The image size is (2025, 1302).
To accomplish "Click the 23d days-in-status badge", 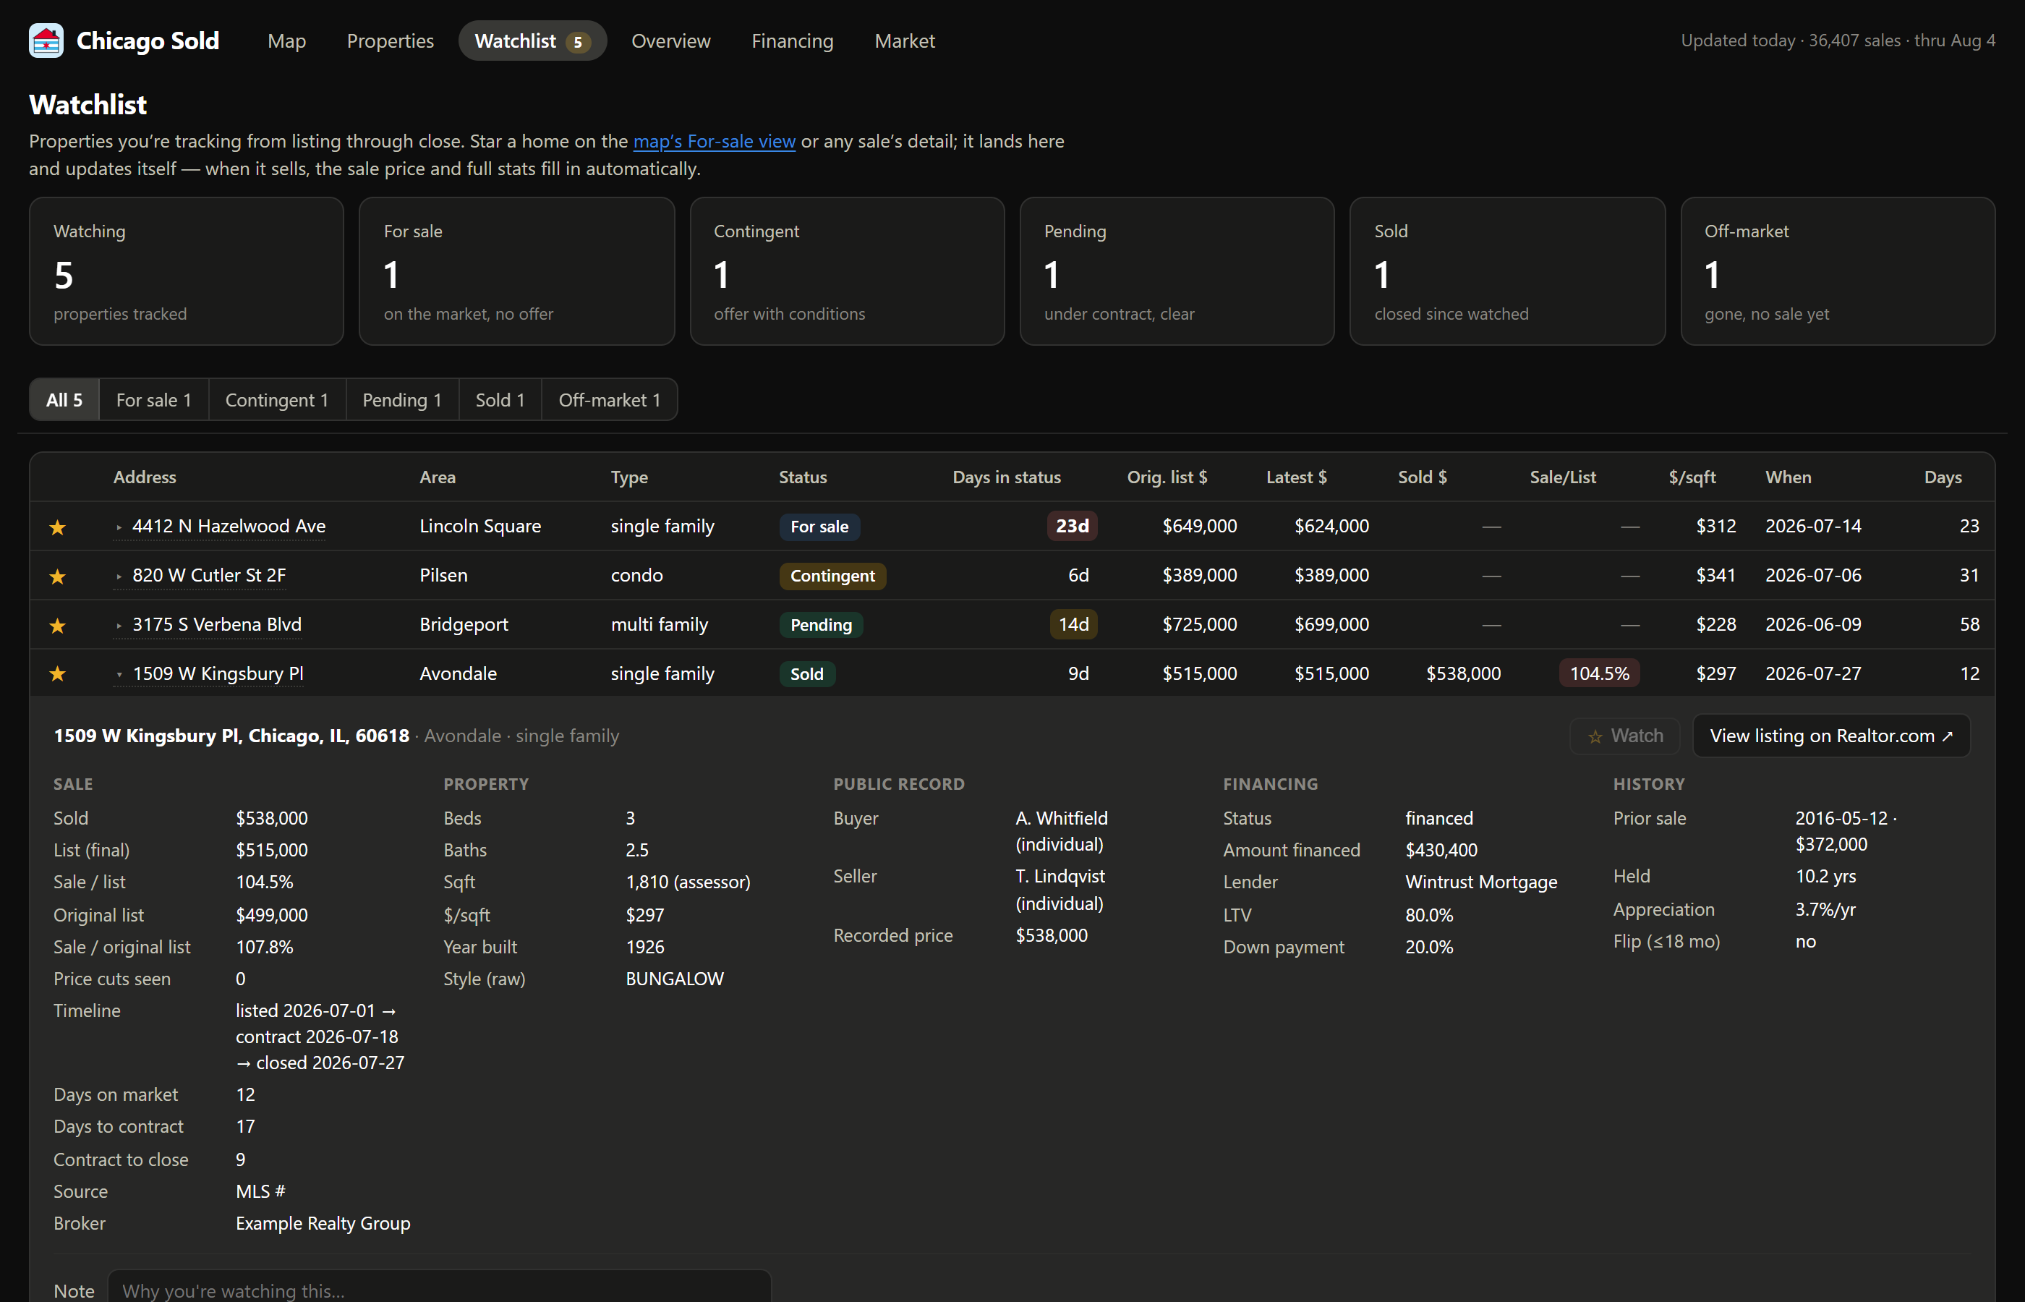I will tap(1072, 526).
